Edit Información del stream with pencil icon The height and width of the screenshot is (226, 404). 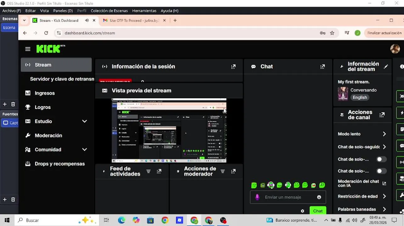pos(386,67)
